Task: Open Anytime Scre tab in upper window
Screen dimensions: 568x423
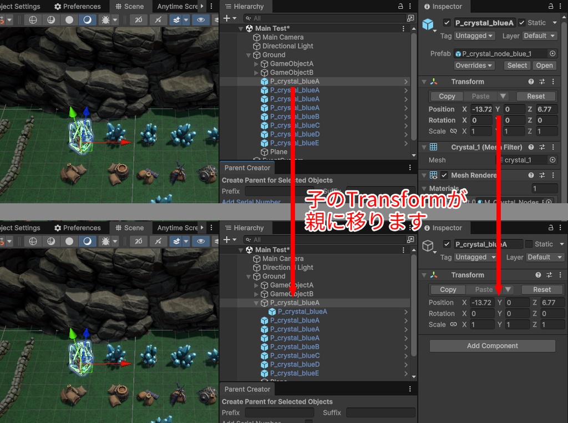Action: click(x=178, y=6)
